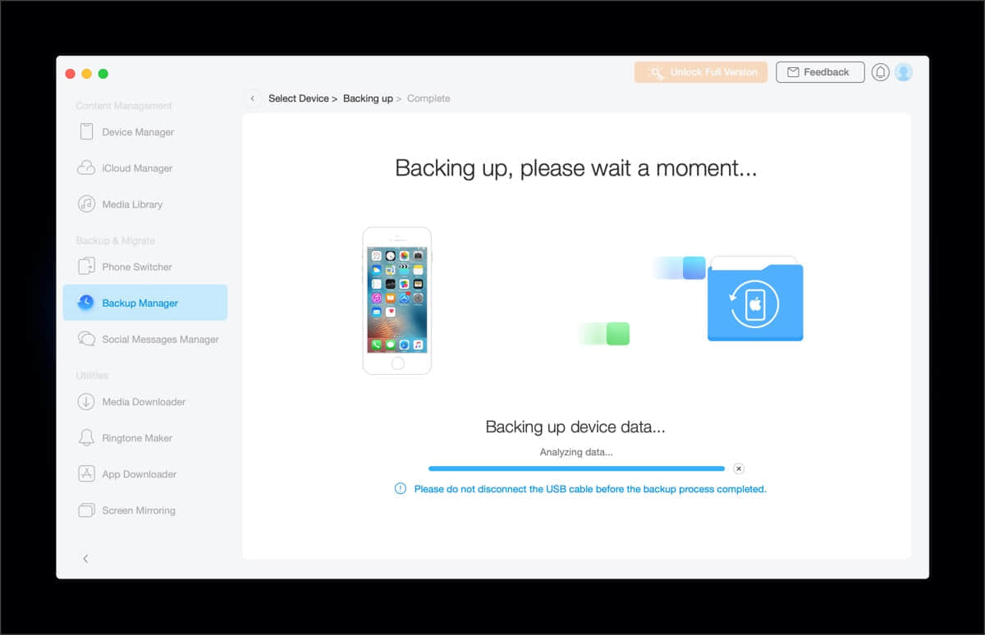Click Unlock Full Version button
985x635 pixels.
click(701, 72)
